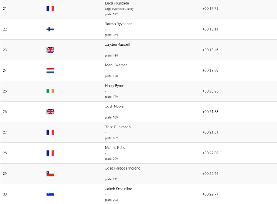Select position number 27 row
This screenshot has height=204, width=277.
point(138,132)
